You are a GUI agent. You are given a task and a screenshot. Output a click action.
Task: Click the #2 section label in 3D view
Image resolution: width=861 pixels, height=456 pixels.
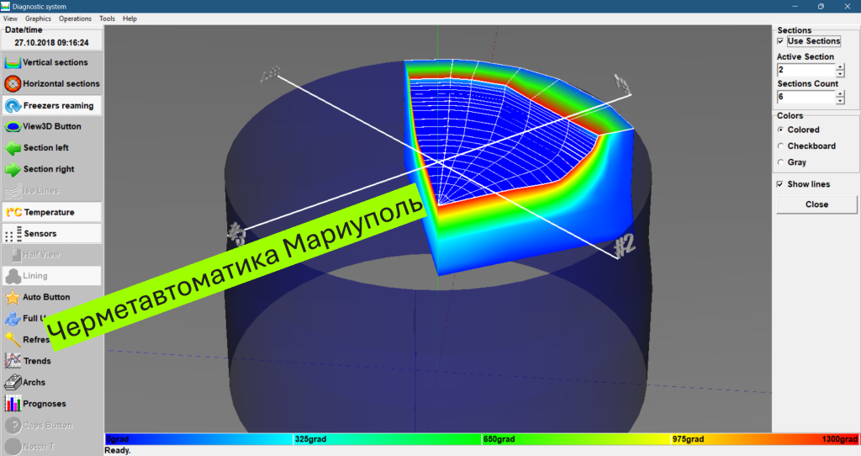pyautogui.click(x=625, y=246)
